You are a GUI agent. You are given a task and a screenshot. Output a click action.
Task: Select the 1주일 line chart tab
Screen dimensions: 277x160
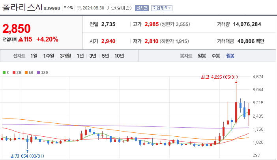(x=49, y=56)
